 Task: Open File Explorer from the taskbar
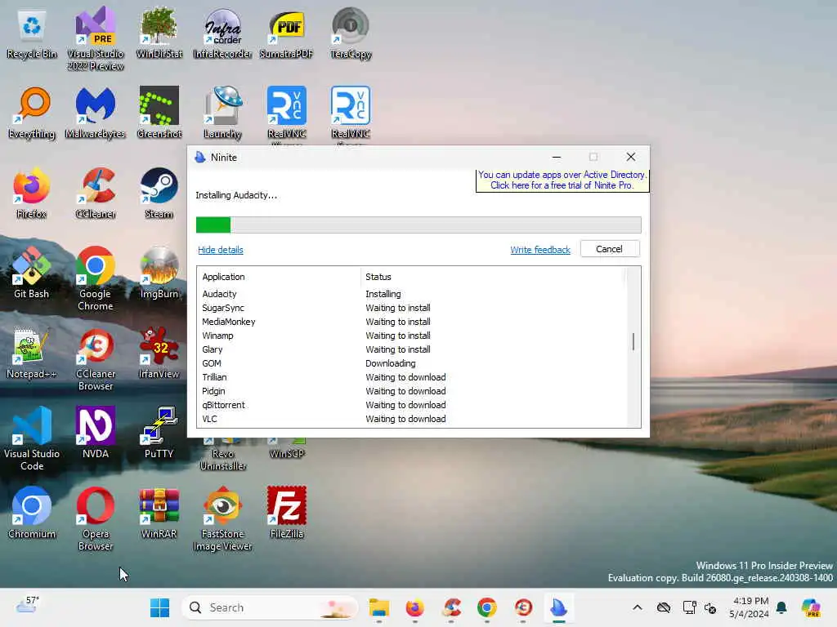tap(379, 607)
